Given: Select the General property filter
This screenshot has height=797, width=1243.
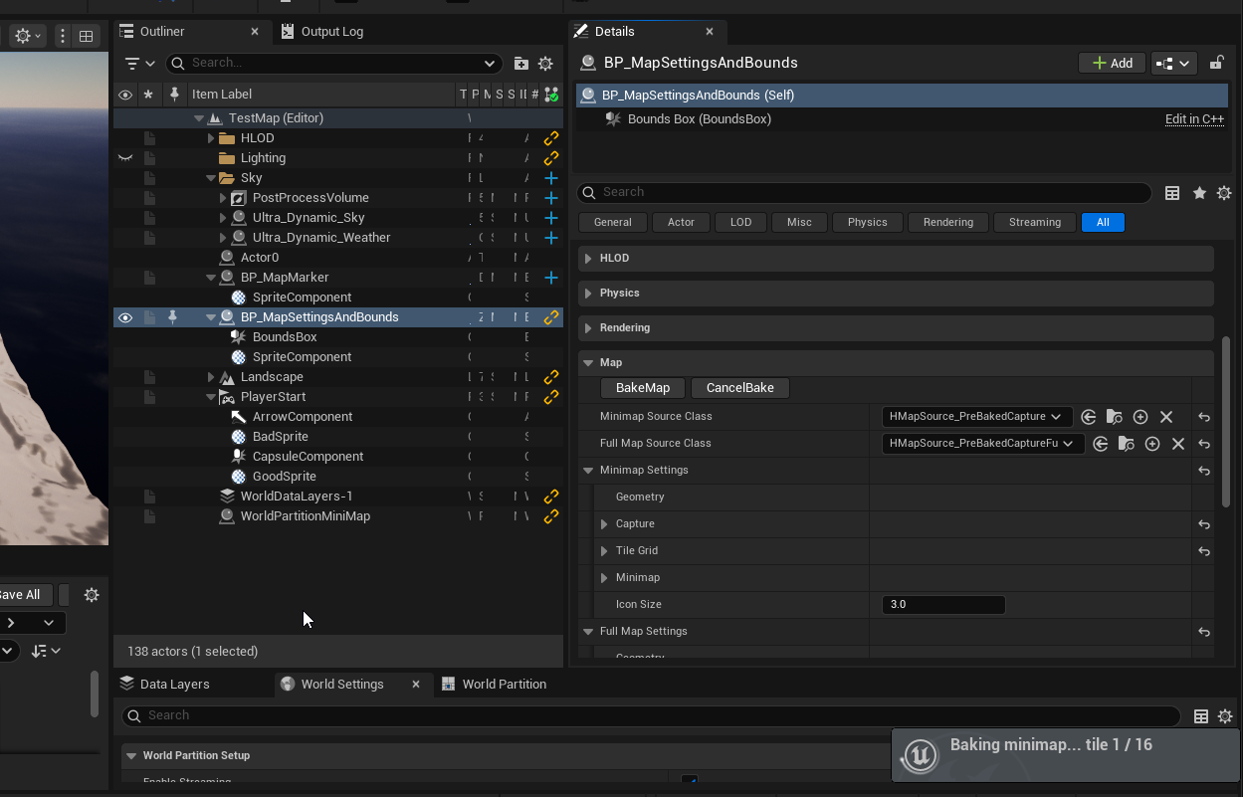Looking at the screenshot, I should (x=613, y=223).
